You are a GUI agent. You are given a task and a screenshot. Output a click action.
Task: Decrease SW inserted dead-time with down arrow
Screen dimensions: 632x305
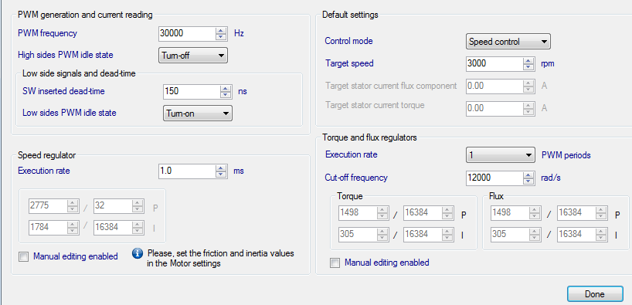226,95
